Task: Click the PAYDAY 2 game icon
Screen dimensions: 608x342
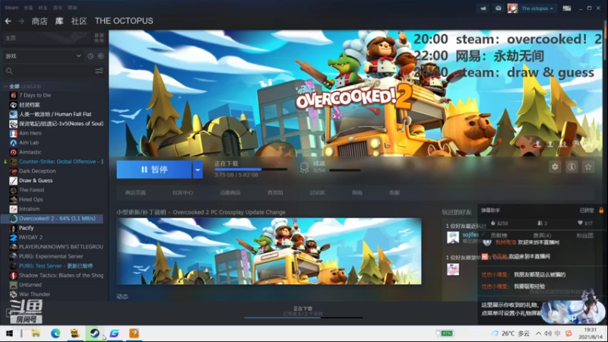Action: pyautogui.click(x=14, y=237)
